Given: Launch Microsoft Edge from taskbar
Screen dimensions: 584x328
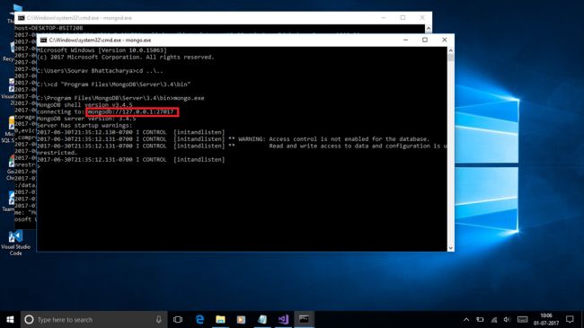Looking at the screenshot, I should coord(200,319).
